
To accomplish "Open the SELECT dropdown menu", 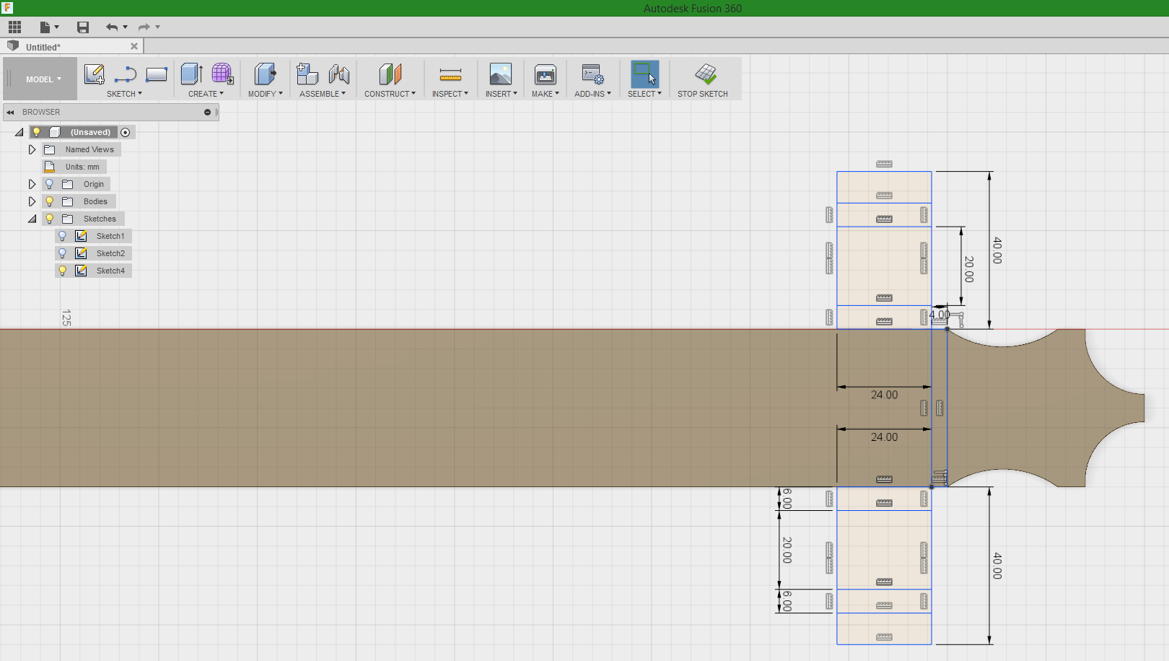I will 644,94.
